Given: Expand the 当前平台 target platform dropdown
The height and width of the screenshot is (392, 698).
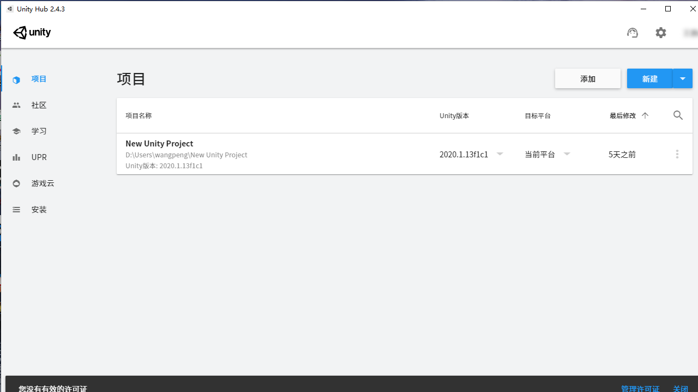Looking at the screenshot, I should point(567,154).
